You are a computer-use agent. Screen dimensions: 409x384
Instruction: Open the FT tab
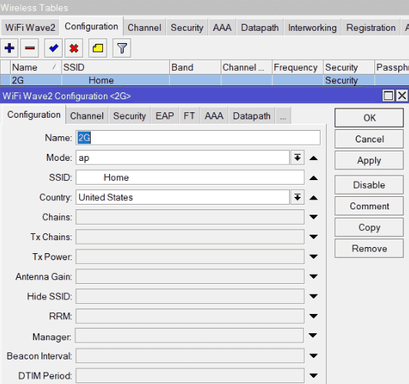(189, 115)
